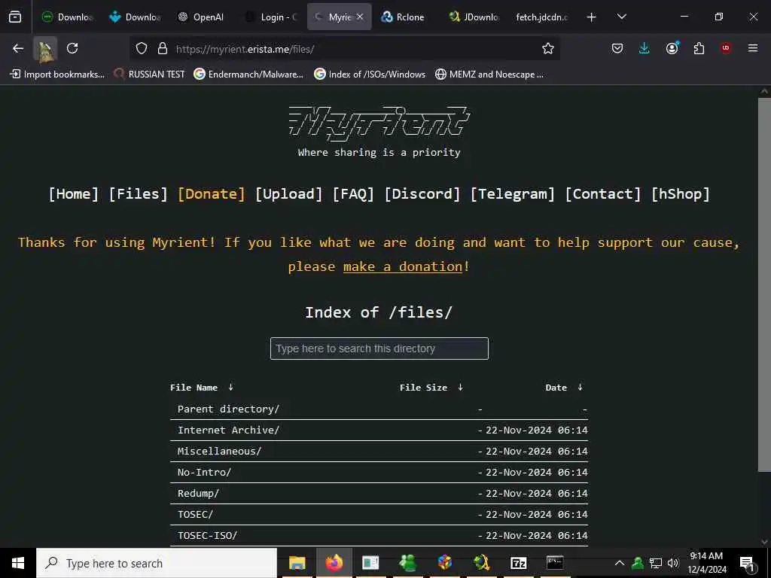Open the network tray icon
This screenshot has height=578, width=771.
coord(656,563)
